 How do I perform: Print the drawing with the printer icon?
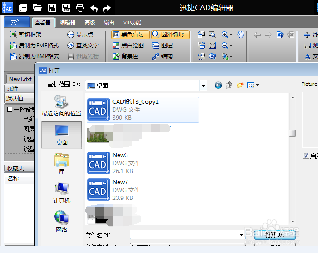click(x=80, y=8)
